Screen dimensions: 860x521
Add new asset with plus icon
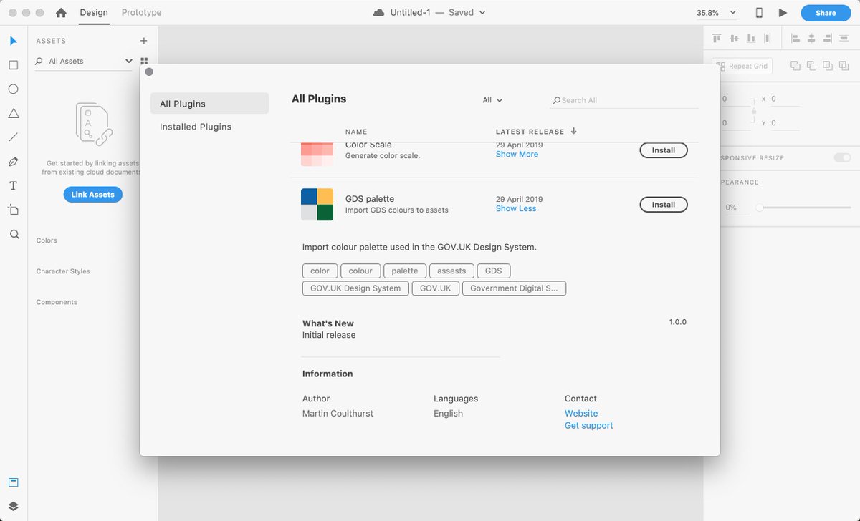[x=143, y=41]
